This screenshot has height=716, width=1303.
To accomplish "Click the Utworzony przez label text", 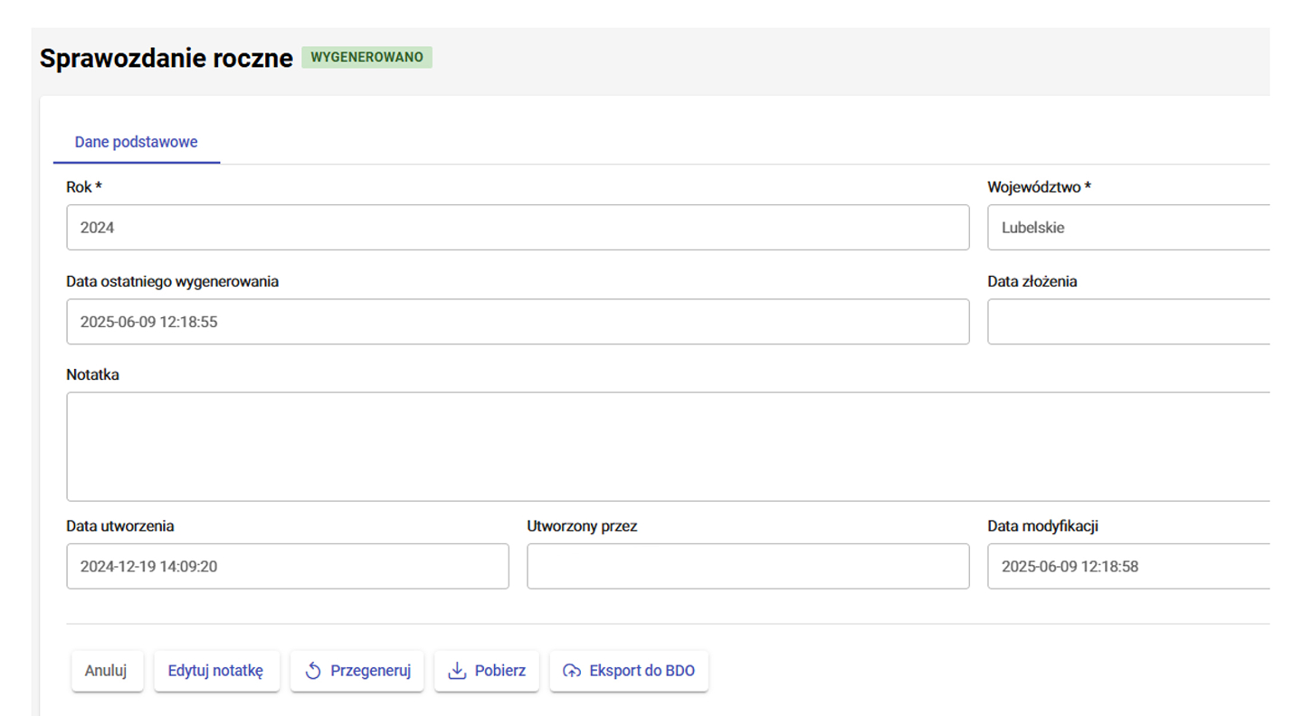I will [x=582, y=526].
